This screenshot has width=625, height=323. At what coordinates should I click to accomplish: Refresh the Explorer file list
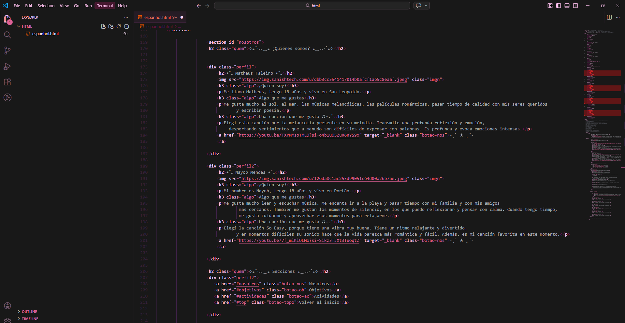119,26
